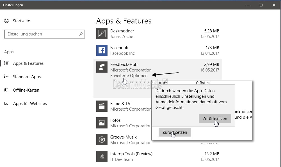Click the 13,2 MB size value

[x=212, y=154]
